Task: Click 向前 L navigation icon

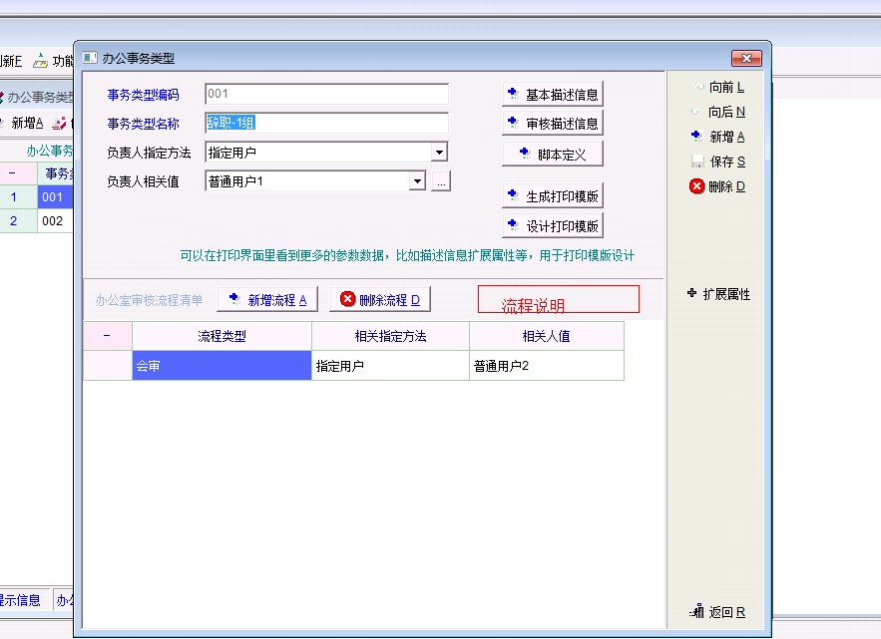Action: click(697, 88)
